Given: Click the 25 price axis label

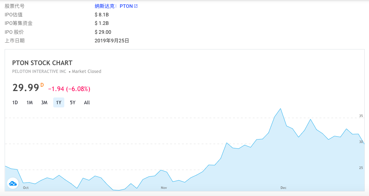Looking at the screenshot, I should 361,168.
